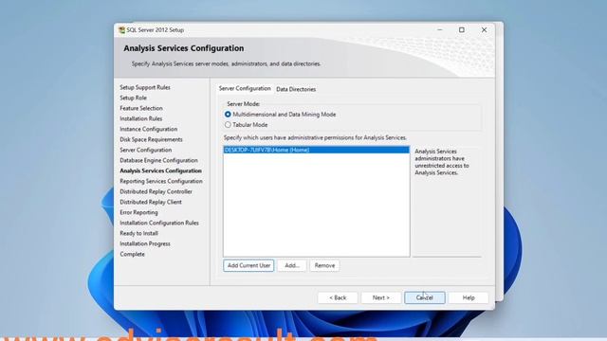Cancel the SQL Server setup

click(x=425, y=297)
